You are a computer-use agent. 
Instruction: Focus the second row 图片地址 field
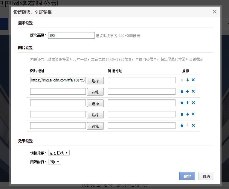(x=58, y=91)
